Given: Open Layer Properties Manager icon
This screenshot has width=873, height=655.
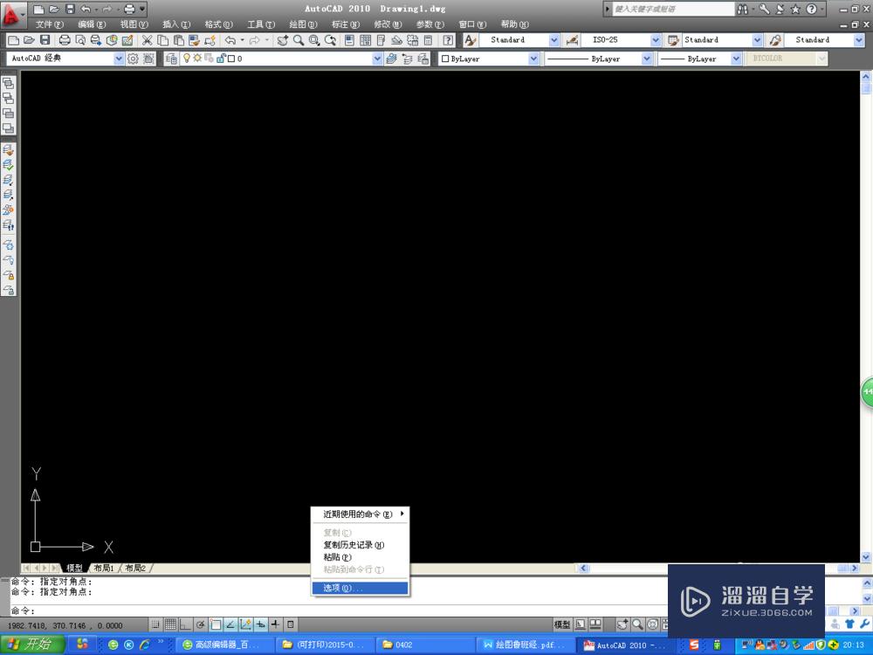Looking at the screenshot, I should pyautogui.click(x=171, y=59).
